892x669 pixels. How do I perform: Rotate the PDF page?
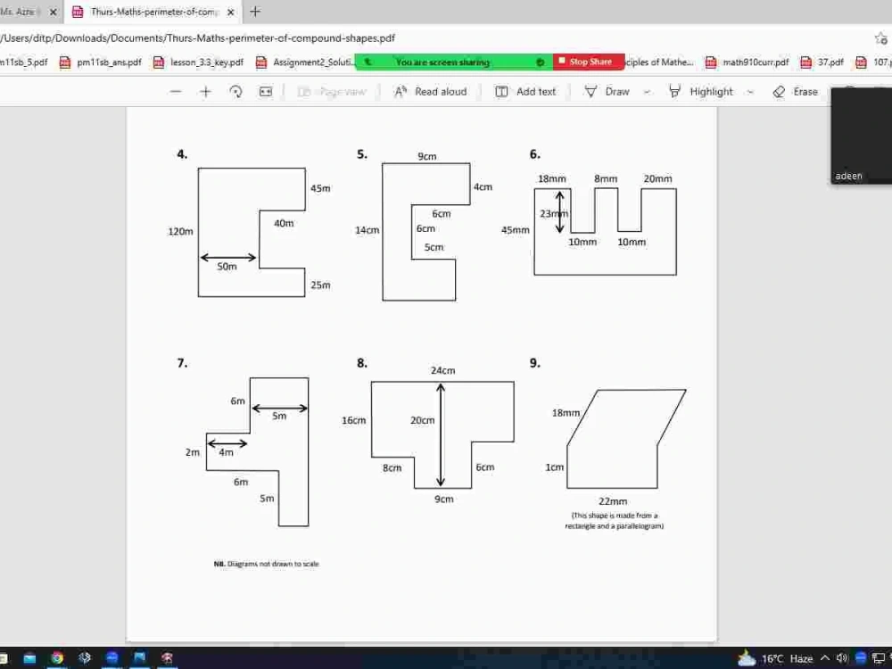pos(235,92)
